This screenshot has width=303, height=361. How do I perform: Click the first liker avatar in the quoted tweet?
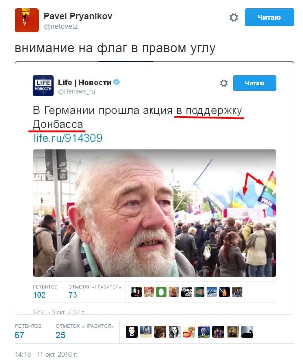(x=136, y=292)
